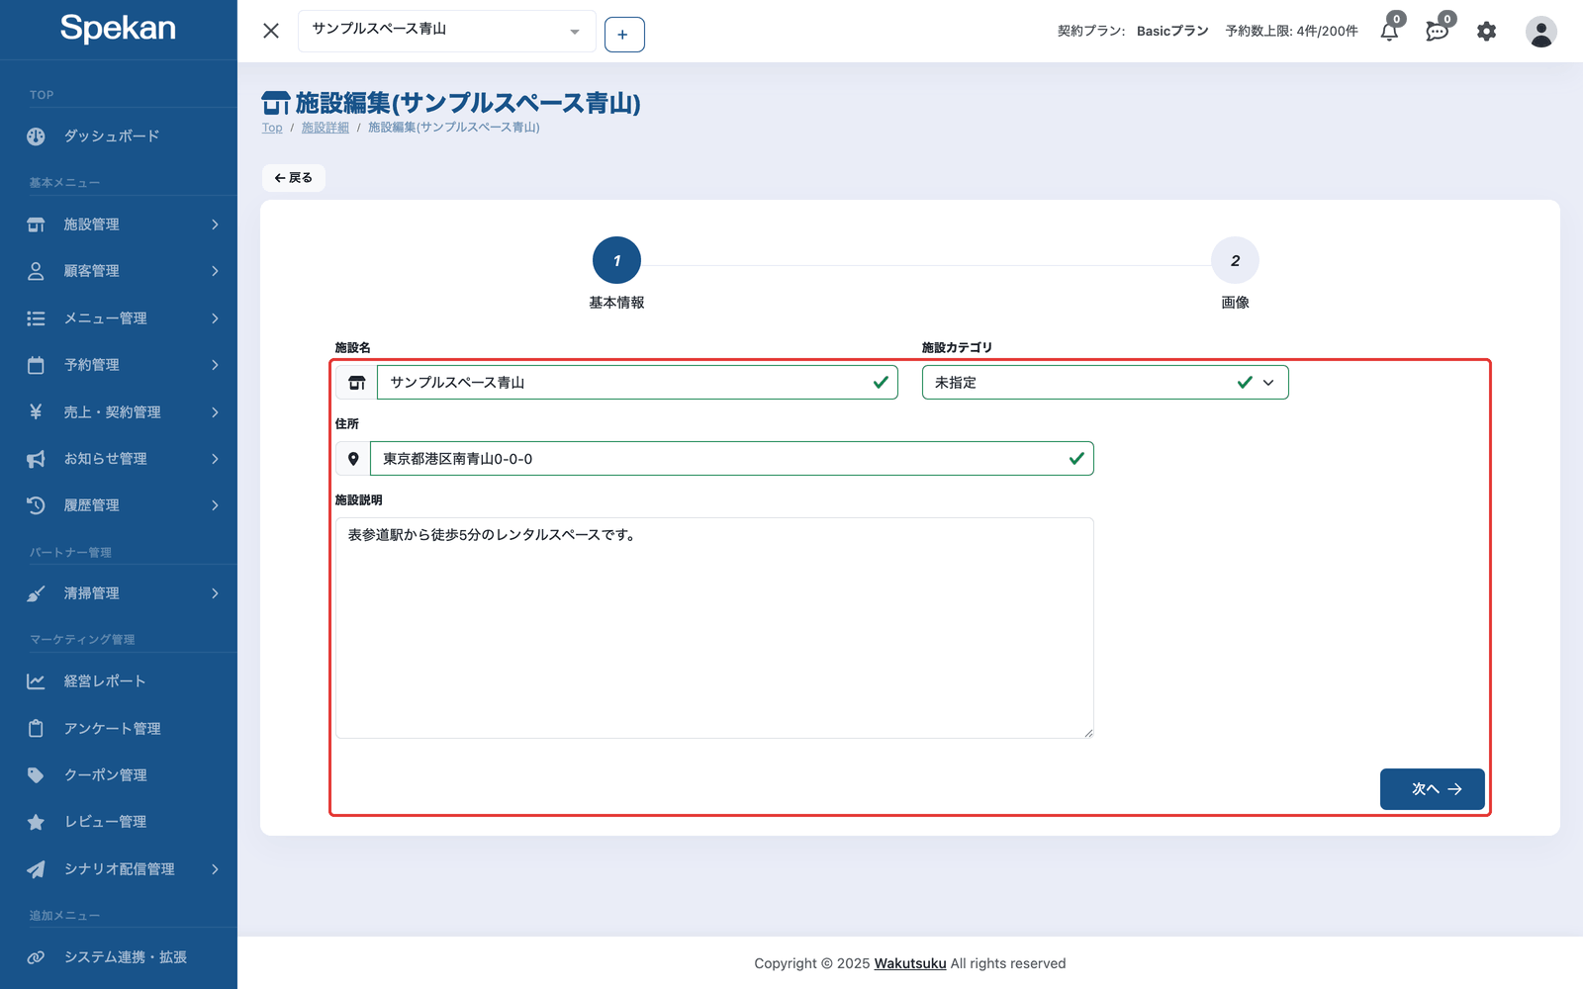Open the 施設カテゴリ 未指定 dropdown

tap(1105, 383)
